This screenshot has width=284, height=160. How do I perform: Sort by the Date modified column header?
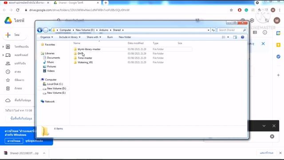tap(135, 43)
